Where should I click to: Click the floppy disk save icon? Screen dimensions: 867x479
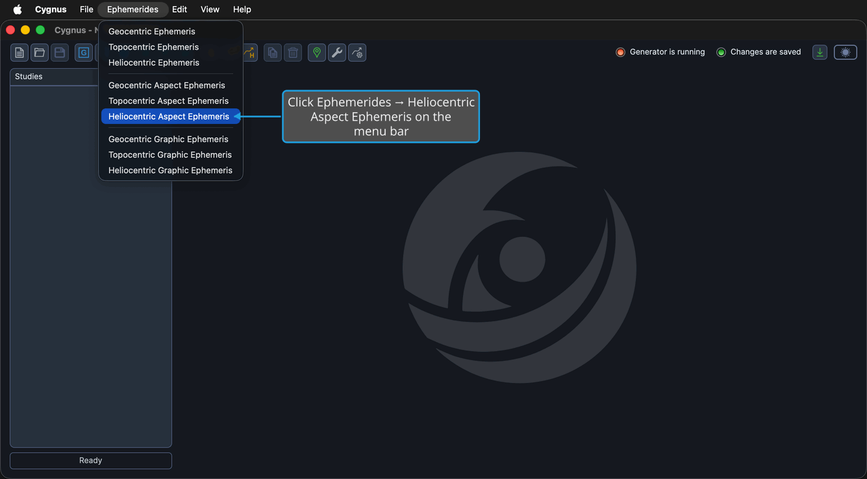click(60, 53)
